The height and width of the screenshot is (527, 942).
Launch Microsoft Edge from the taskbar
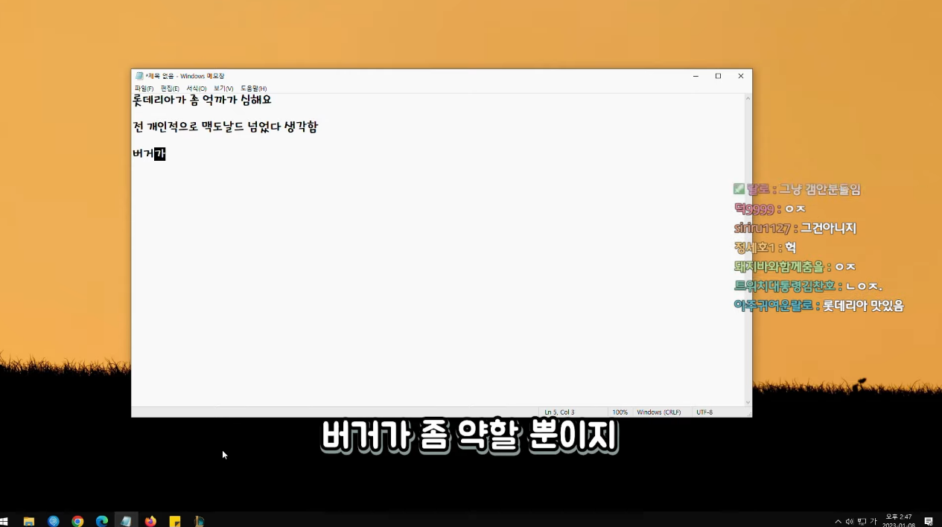102,520
